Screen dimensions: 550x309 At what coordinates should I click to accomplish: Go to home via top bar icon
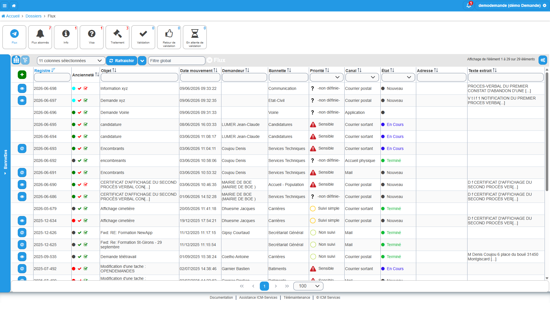[14, 5]
